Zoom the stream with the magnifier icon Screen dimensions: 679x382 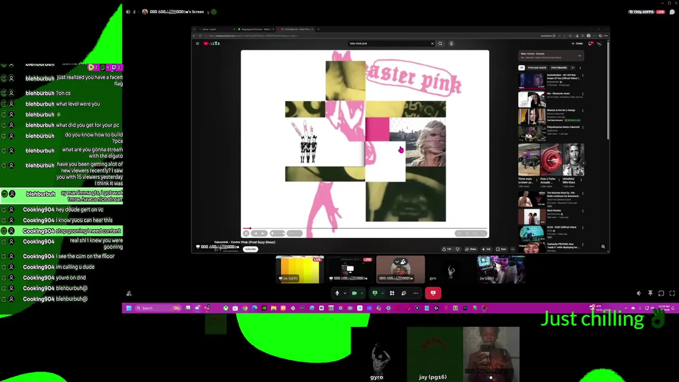coord(603,247)
